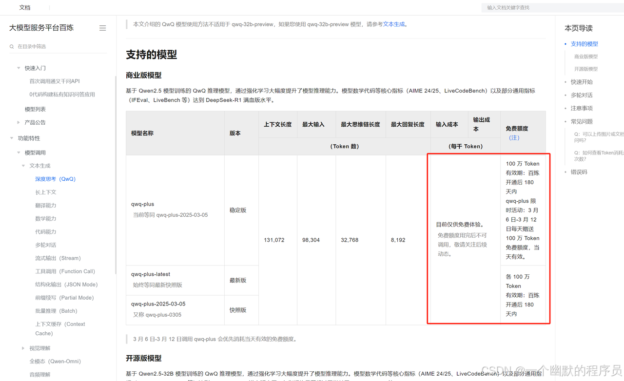Expand the 视觉理解 section arrow
This screenshot has height=381, width=624.
tap(23, 348)
